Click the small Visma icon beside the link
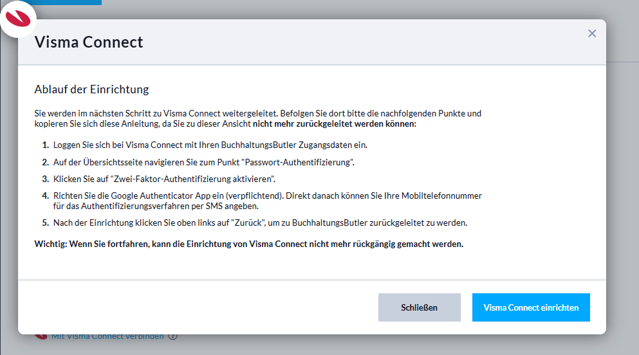This screenshot has width=639, height=355. coord(41,336)
